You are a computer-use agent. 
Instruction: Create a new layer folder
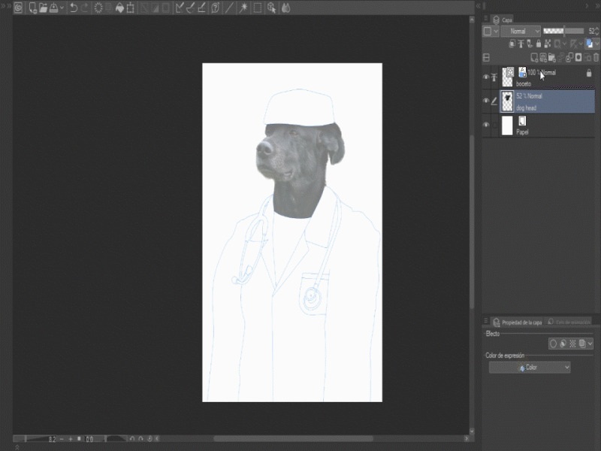click(552, 58)
